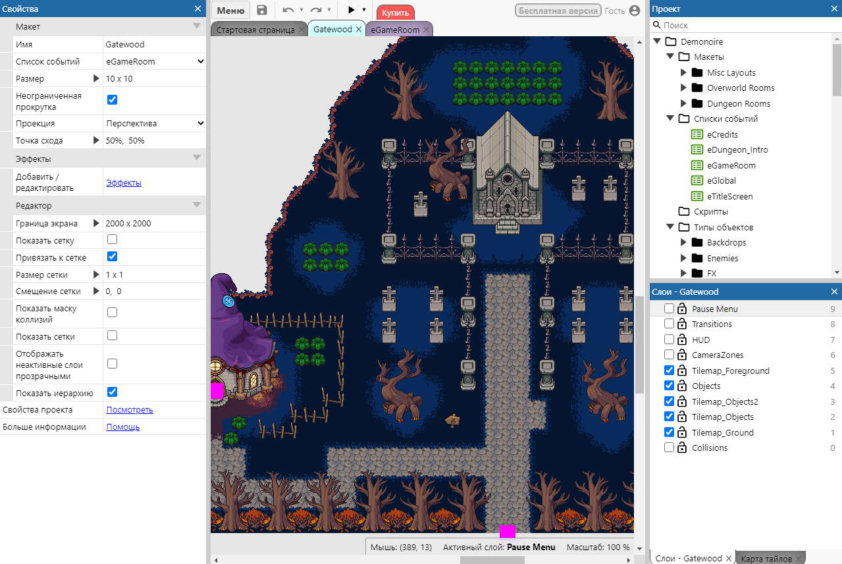Expand the Overworld Rooms folder

(x=683, y=88)
